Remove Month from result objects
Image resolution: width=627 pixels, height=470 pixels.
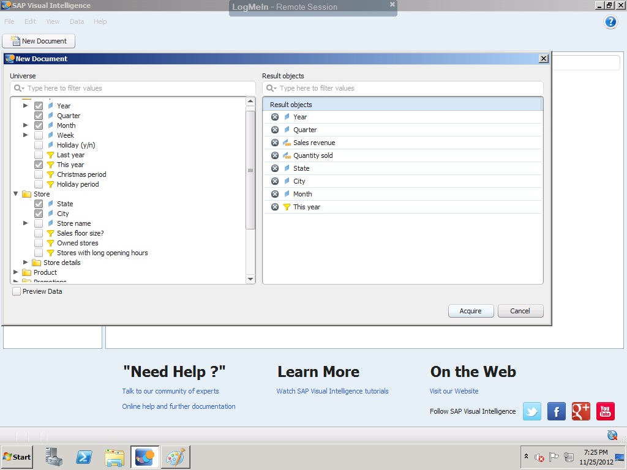point(275,194)
